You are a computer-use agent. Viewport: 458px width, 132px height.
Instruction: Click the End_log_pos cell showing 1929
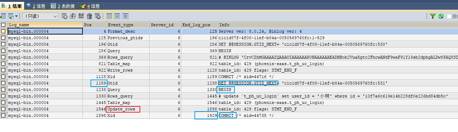click(x=200, y=115)
